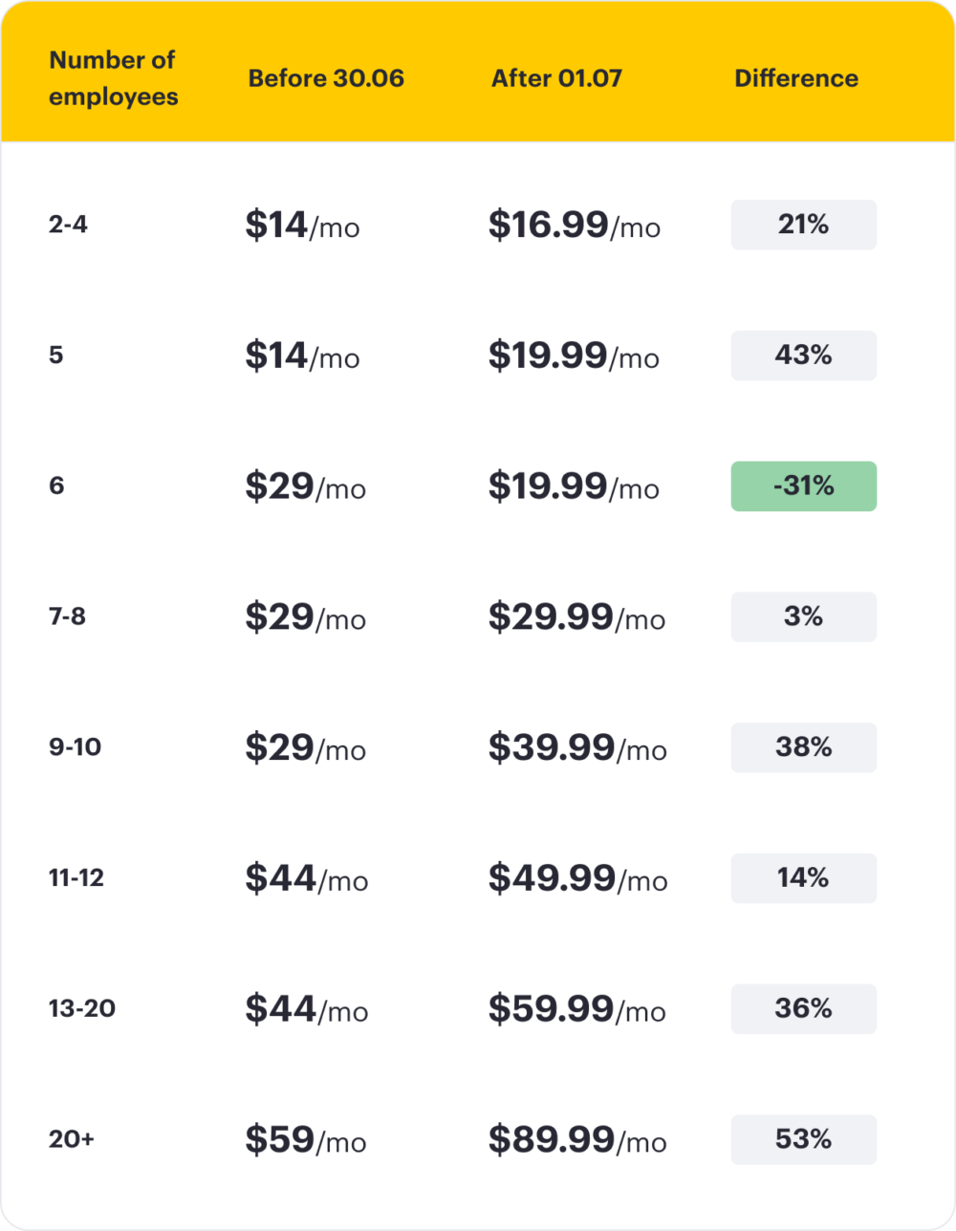Click the 21% difference badge
956x1231 pixels.
pyautogui.click(x=803, y=225)
